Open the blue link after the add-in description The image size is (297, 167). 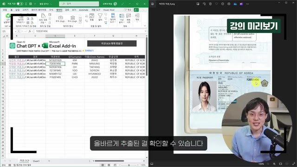click(x=89, y=51)
